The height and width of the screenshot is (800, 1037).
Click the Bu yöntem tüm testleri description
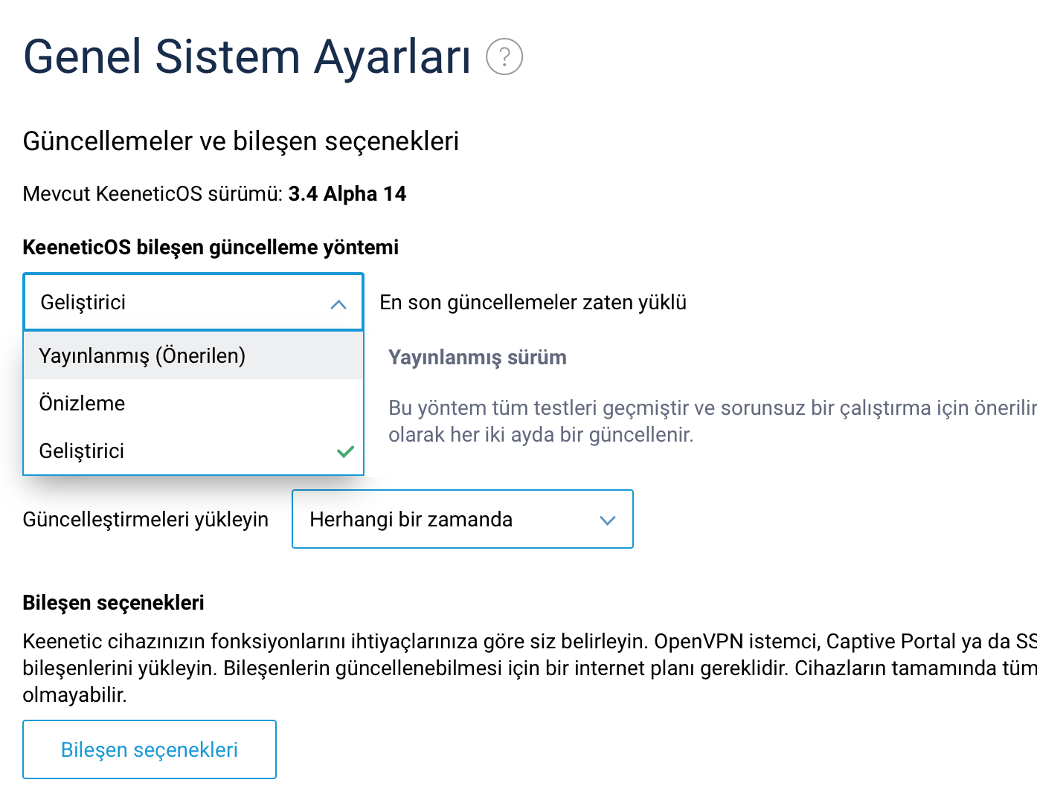point(713,421)
